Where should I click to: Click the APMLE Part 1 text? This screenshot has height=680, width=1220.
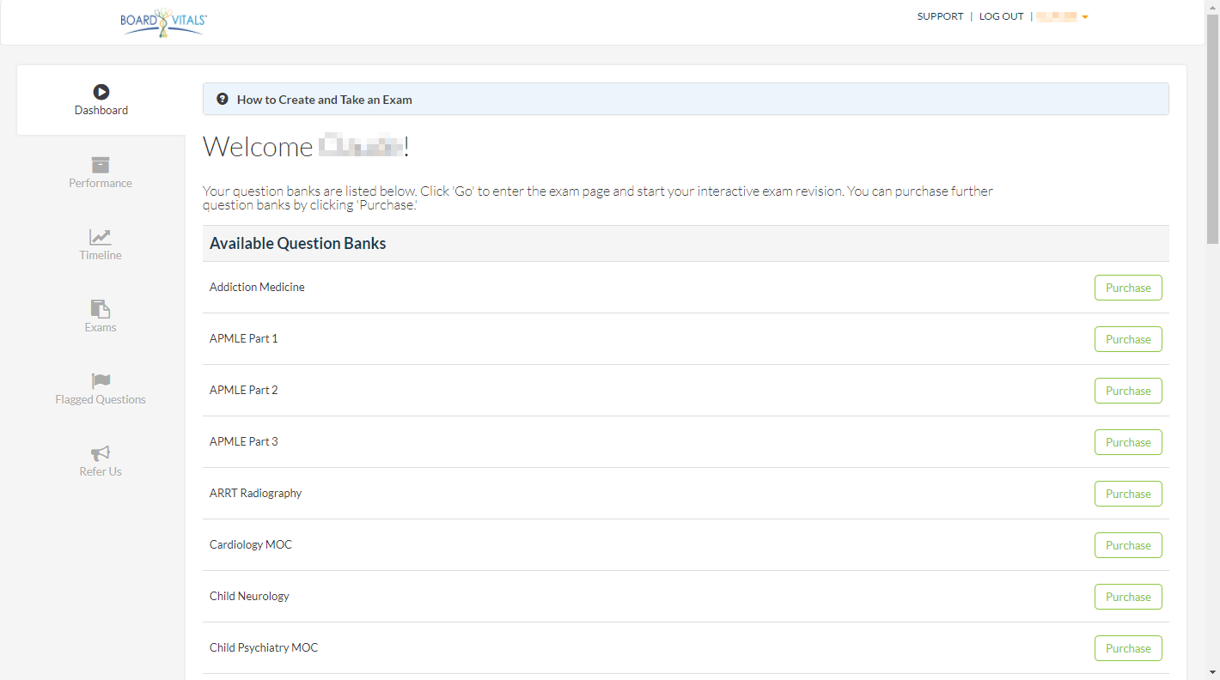244,338
